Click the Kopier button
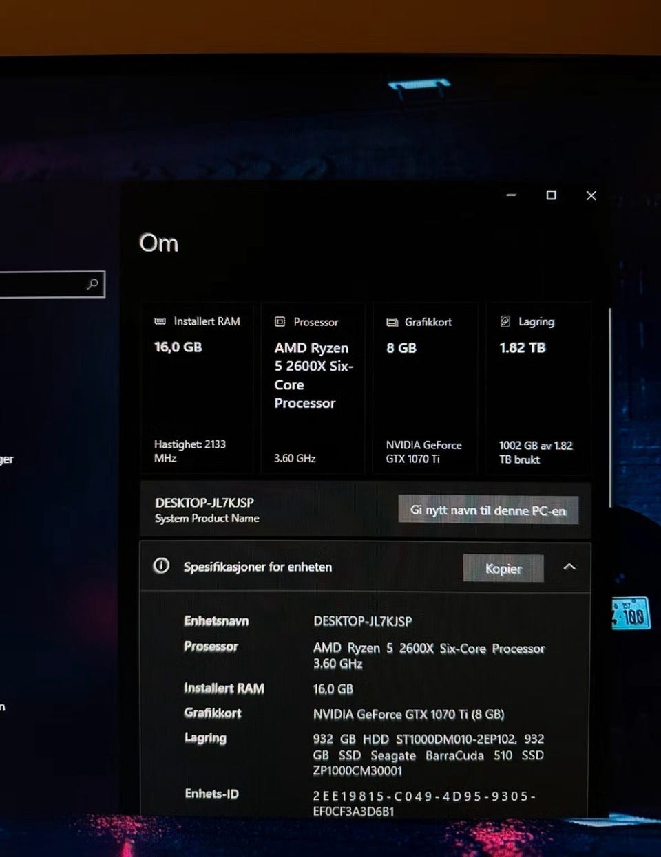 point(503,568)
